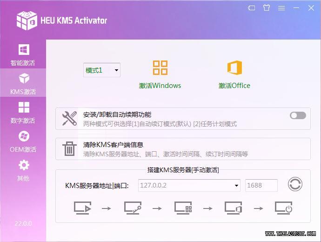The height and width of the screenshot is (242, 321).
Task: Click the trash can clear KMS icon
Action: [x=70, y=149]
